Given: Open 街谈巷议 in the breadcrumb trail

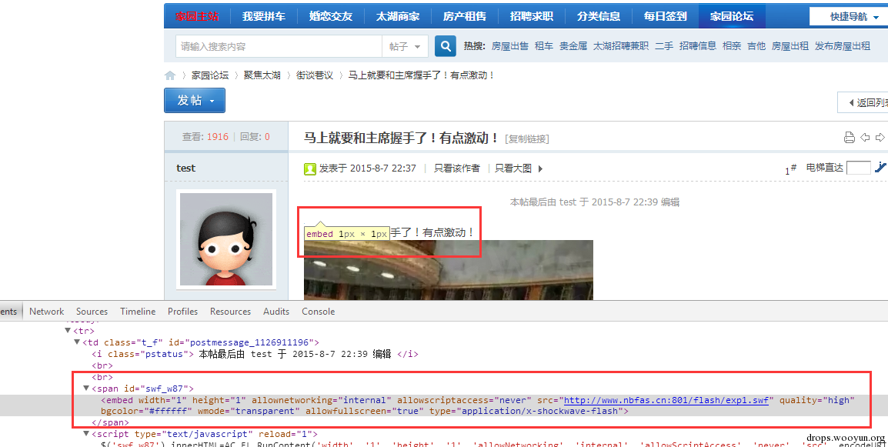Looking at the screenshot, I should point(314,75).
